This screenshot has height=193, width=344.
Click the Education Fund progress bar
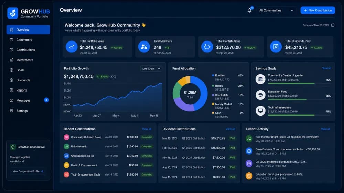(x=299, y=99)
